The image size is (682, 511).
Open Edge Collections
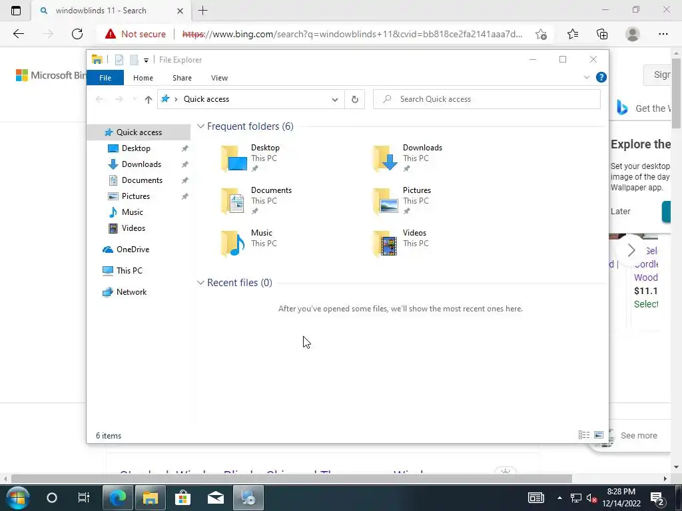[602, 34]
